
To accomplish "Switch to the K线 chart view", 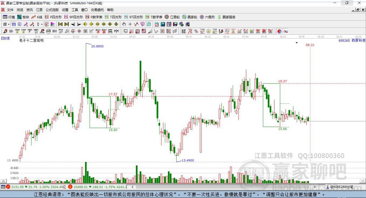I will [x=37, y=17].
